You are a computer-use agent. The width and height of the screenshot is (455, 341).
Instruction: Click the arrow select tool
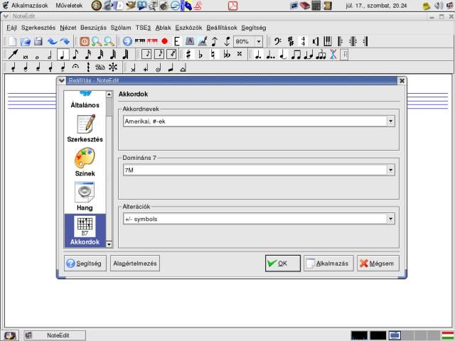12,54
